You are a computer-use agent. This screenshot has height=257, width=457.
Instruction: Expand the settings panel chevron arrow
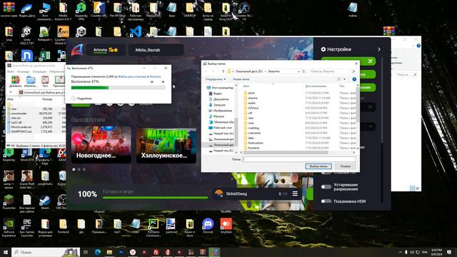coord(379,49)
